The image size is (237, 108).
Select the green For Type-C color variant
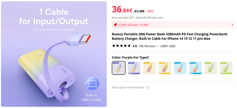coord(211,68)
